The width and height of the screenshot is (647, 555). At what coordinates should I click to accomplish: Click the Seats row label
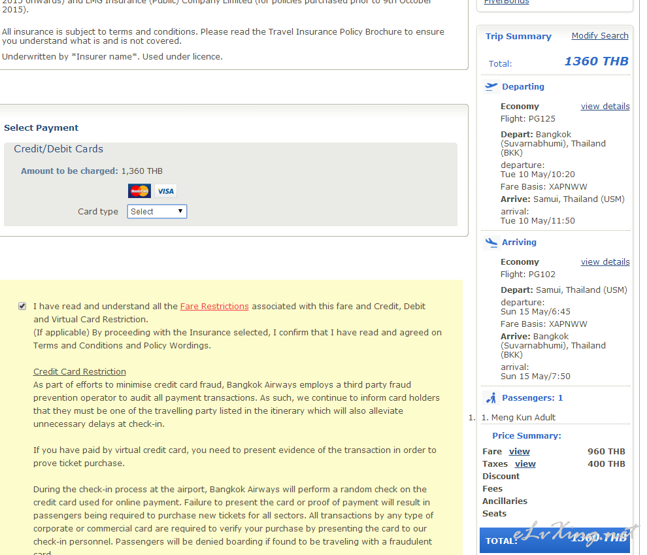(x=494, y=513)
